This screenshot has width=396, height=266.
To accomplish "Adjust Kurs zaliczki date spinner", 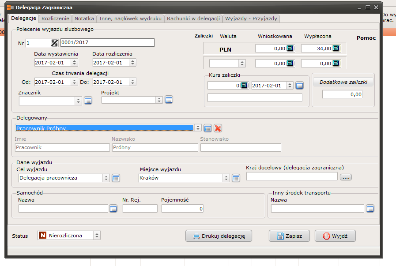I will (290, 85).
